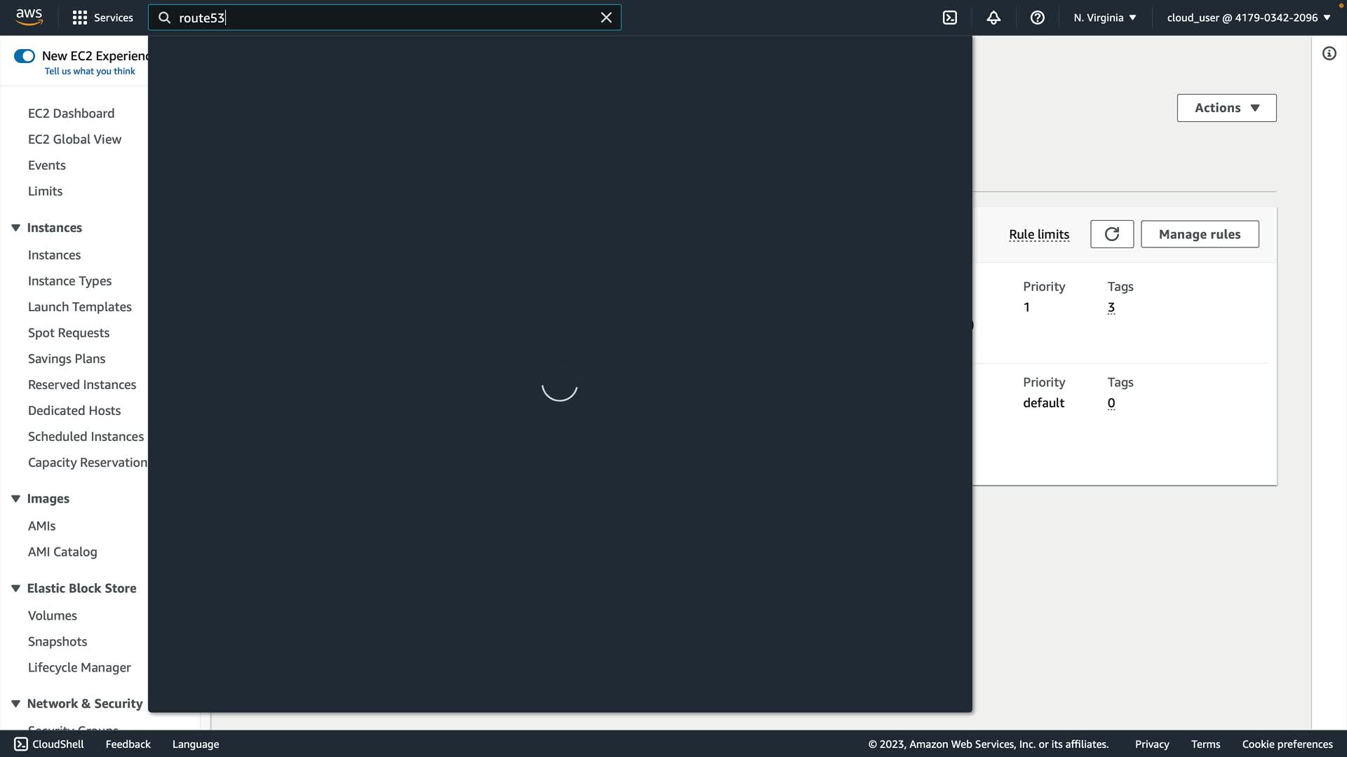This screenshot has height=757, width=1347.
Task: Open the CloudShell icon in top bar
Action: [x=950, y=18]
